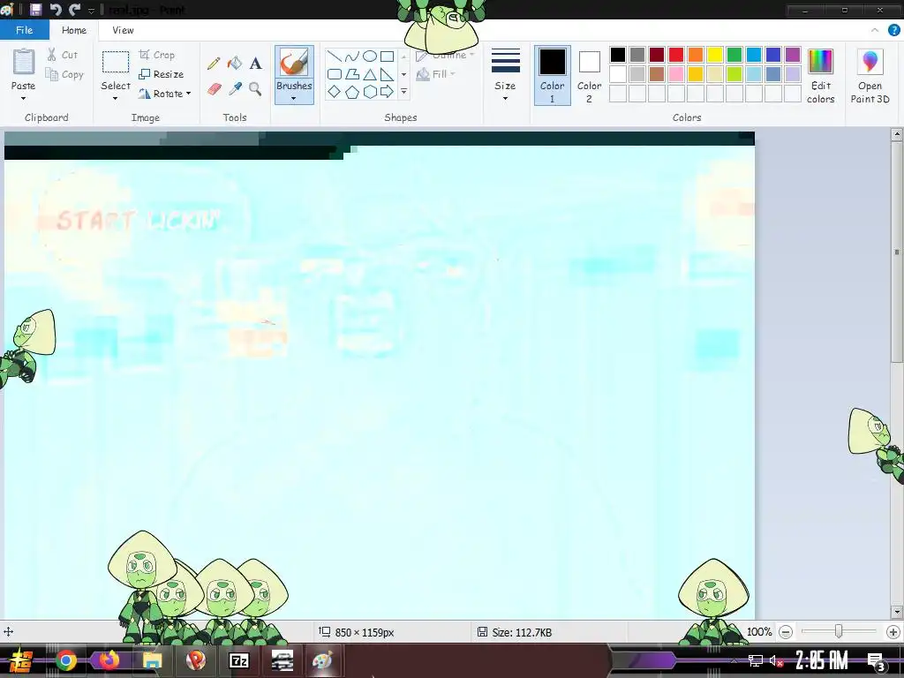
Task: Save using the quick access toolbar icon
Action: pyautogui.click(x=35, y=9)
